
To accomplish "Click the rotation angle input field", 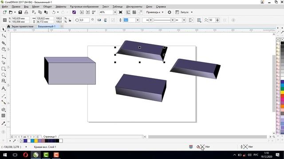I will click(84, 20).
